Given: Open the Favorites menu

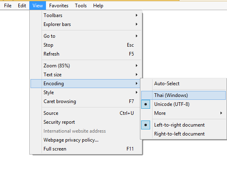Looking at the screenshot, I should 59,6.
